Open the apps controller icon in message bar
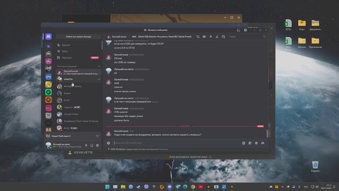The height and width of the screenshot is (191, 339). (x=263, y=143)
